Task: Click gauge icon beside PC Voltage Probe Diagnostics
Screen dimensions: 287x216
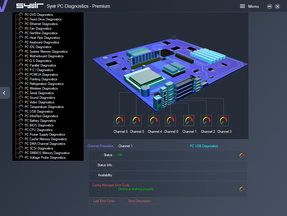Action: [x=21, y=158]
